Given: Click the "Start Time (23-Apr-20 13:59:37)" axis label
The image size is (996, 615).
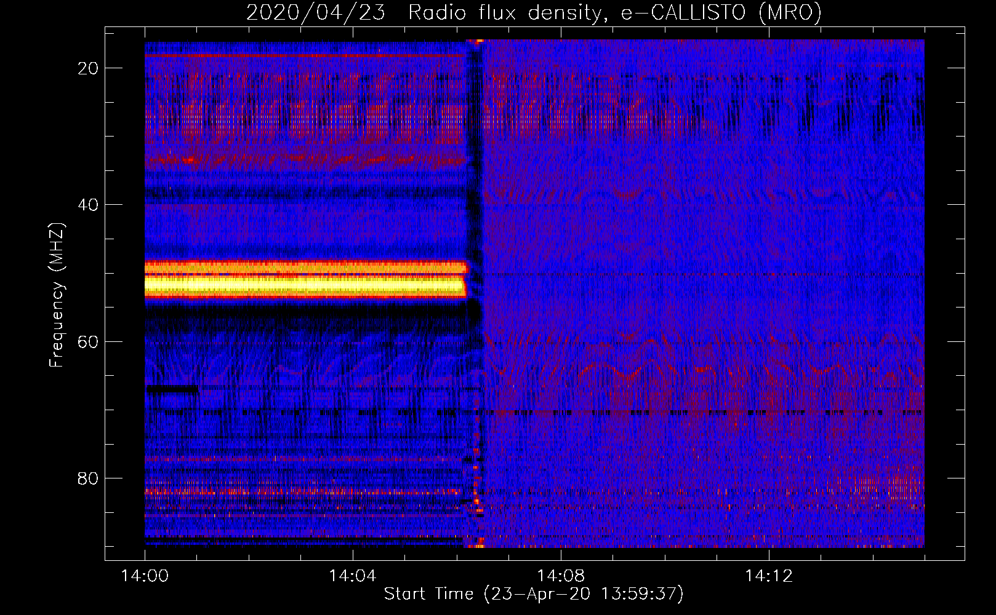Looking at the screenshot, I should 534,594.
